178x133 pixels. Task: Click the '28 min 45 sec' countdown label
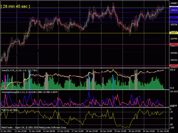coord(15,7)
